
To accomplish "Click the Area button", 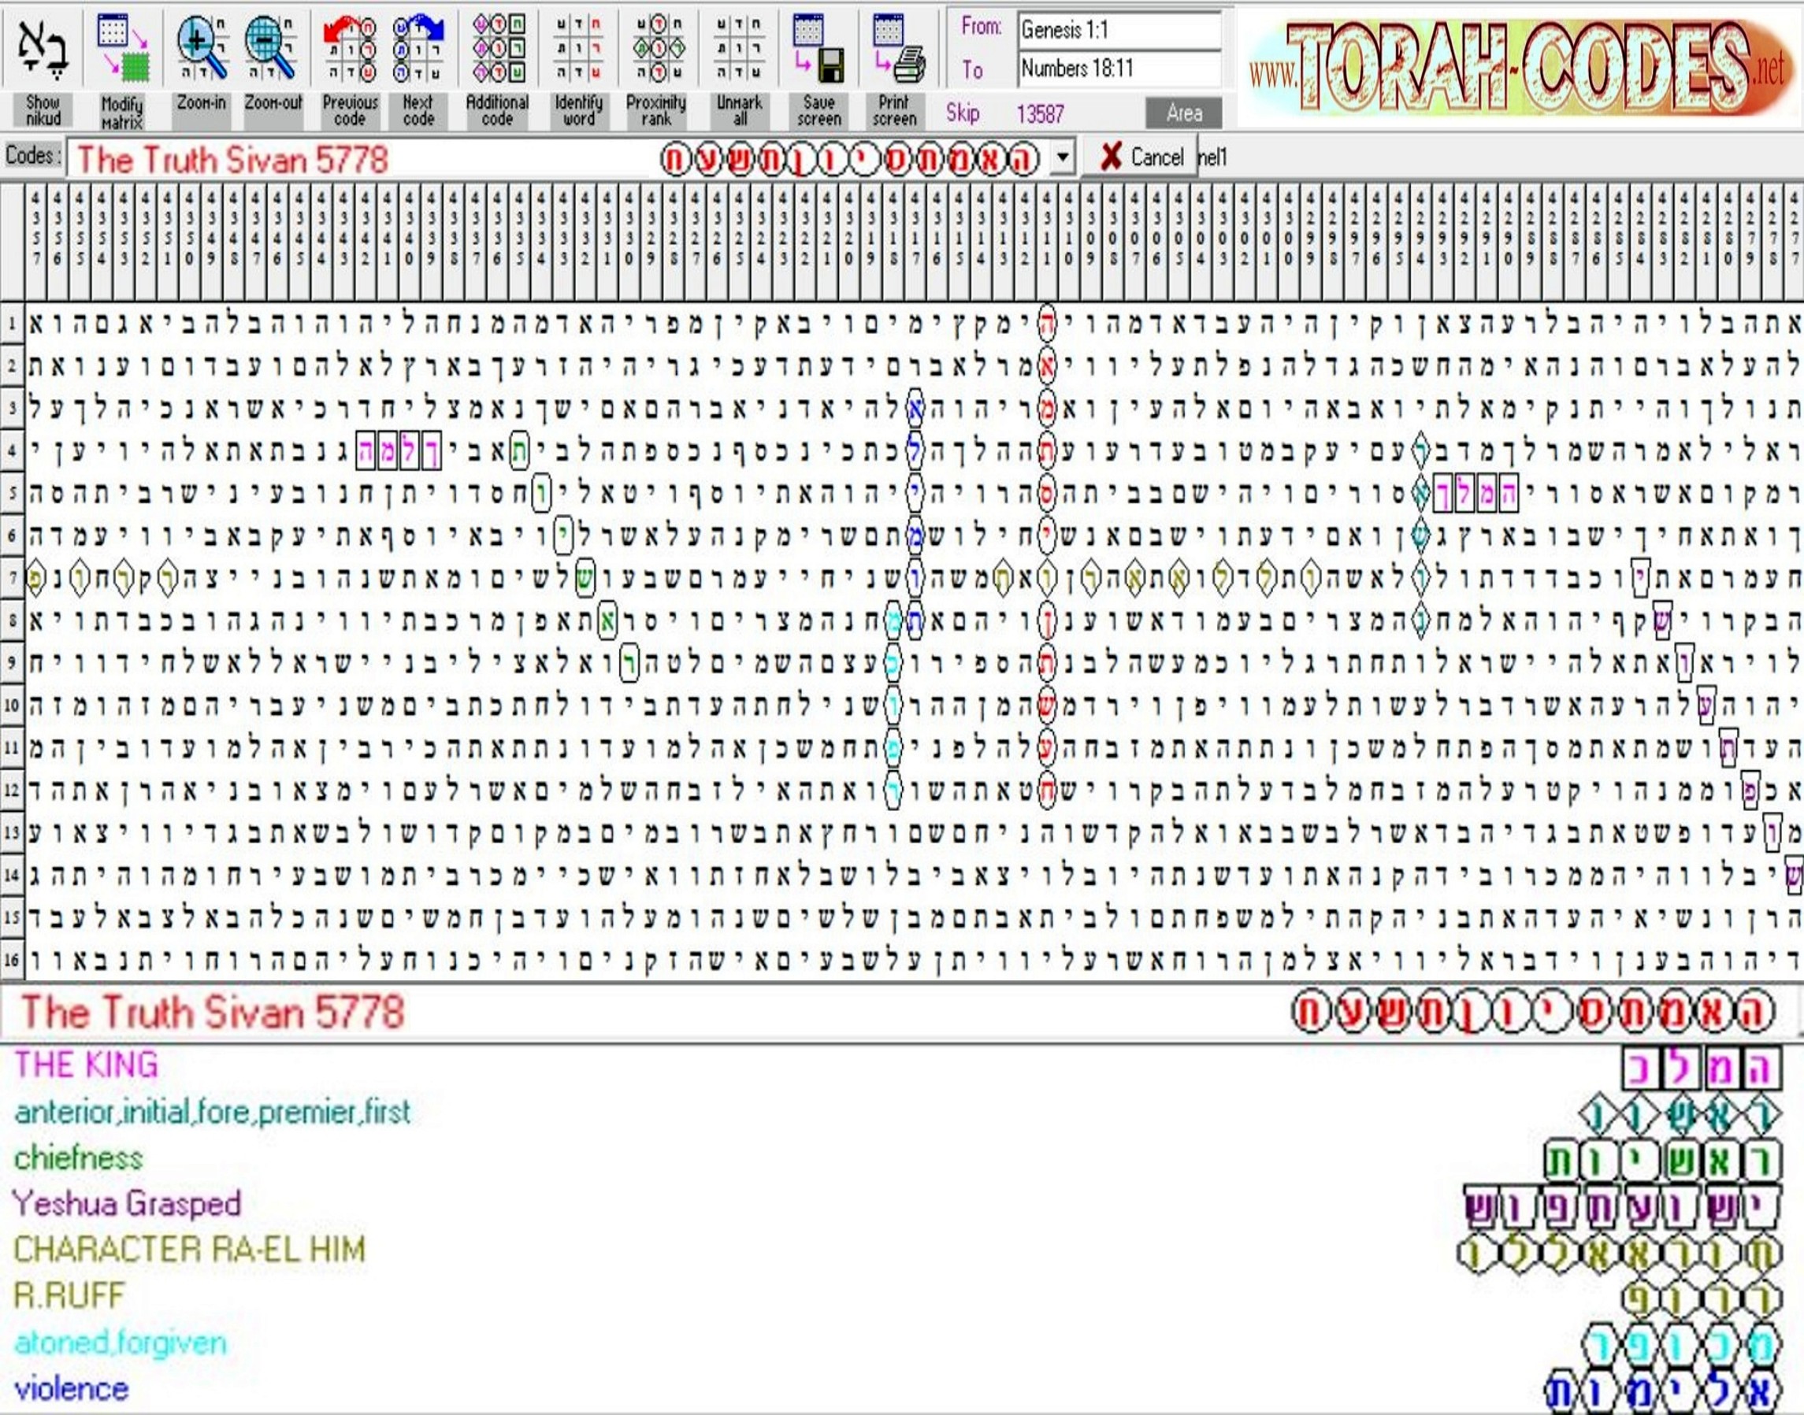I will [1182, 113].
